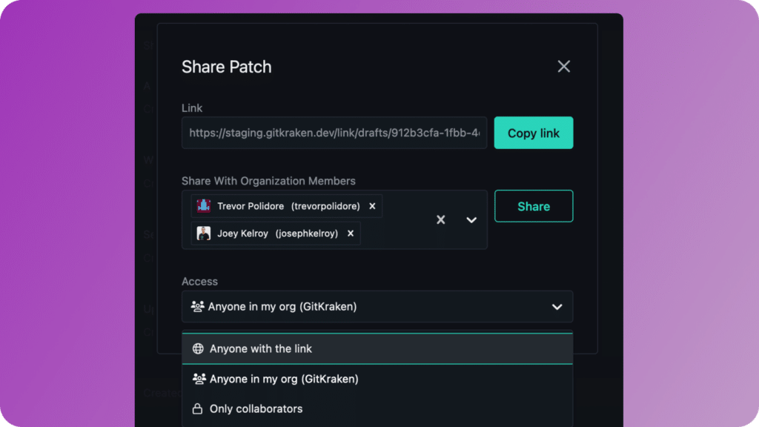
Task: Click Trevor Polidore's avatar image
Action: (x=203, y=206)
